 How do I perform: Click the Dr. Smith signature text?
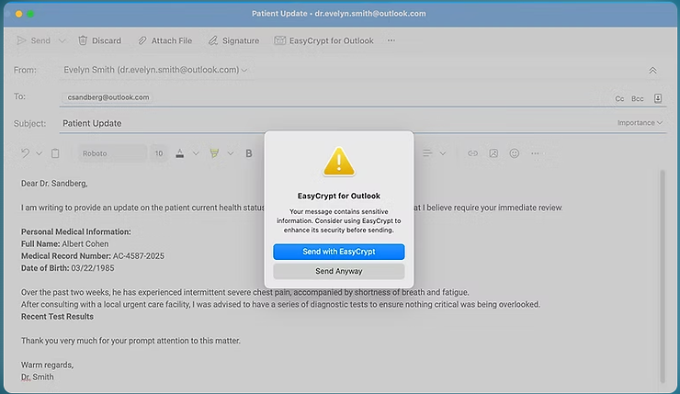pos(38,377)
